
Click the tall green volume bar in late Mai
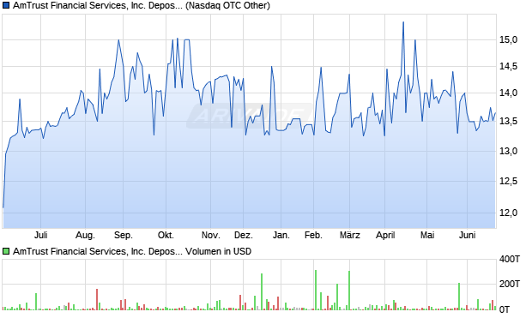[459, 297]
